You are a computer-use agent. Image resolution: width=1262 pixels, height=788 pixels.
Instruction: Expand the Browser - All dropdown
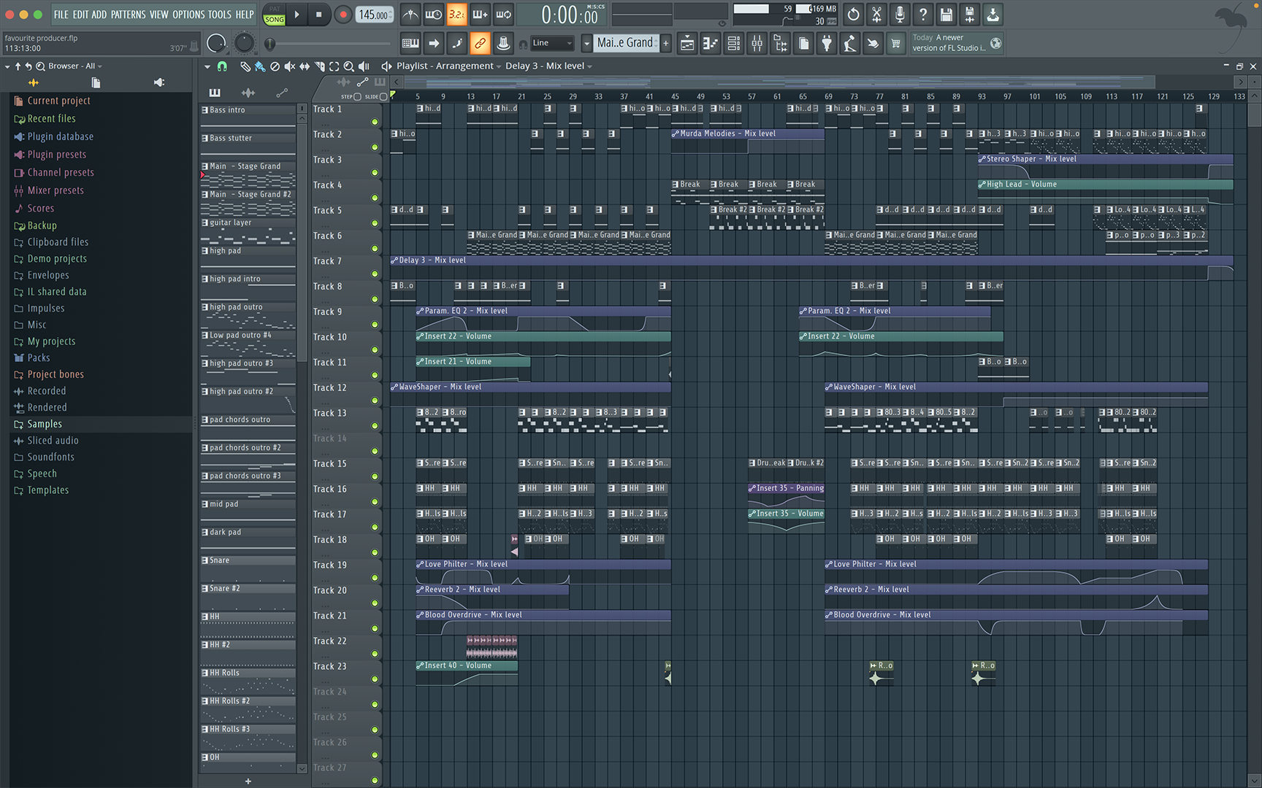74,66
